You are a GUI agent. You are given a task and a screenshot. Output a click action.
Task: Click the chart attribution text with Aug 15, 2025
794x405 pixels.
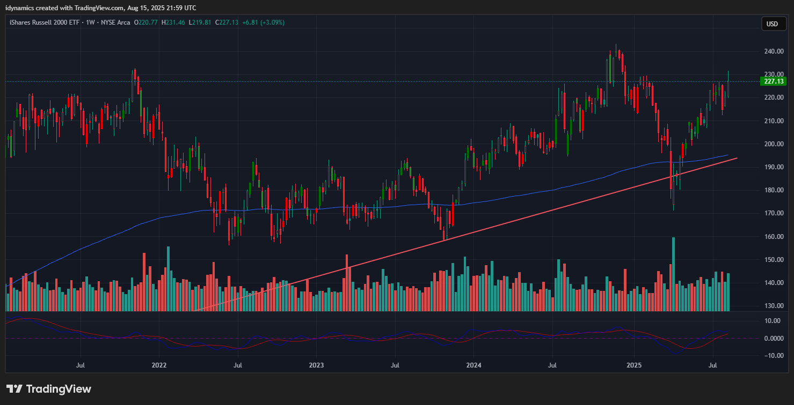(101, 7)
